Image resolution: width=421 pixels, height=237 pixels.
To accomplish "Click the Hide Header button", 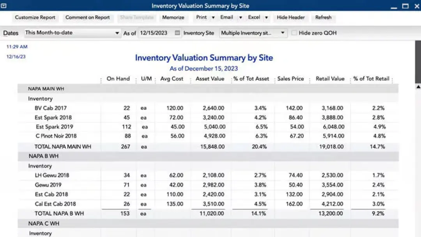I will click(291, 18).
